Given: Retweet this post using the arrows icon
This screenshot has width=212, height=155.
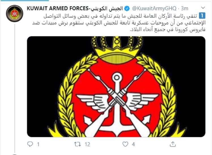Looking at the screenshot, I should pos(77,144).
